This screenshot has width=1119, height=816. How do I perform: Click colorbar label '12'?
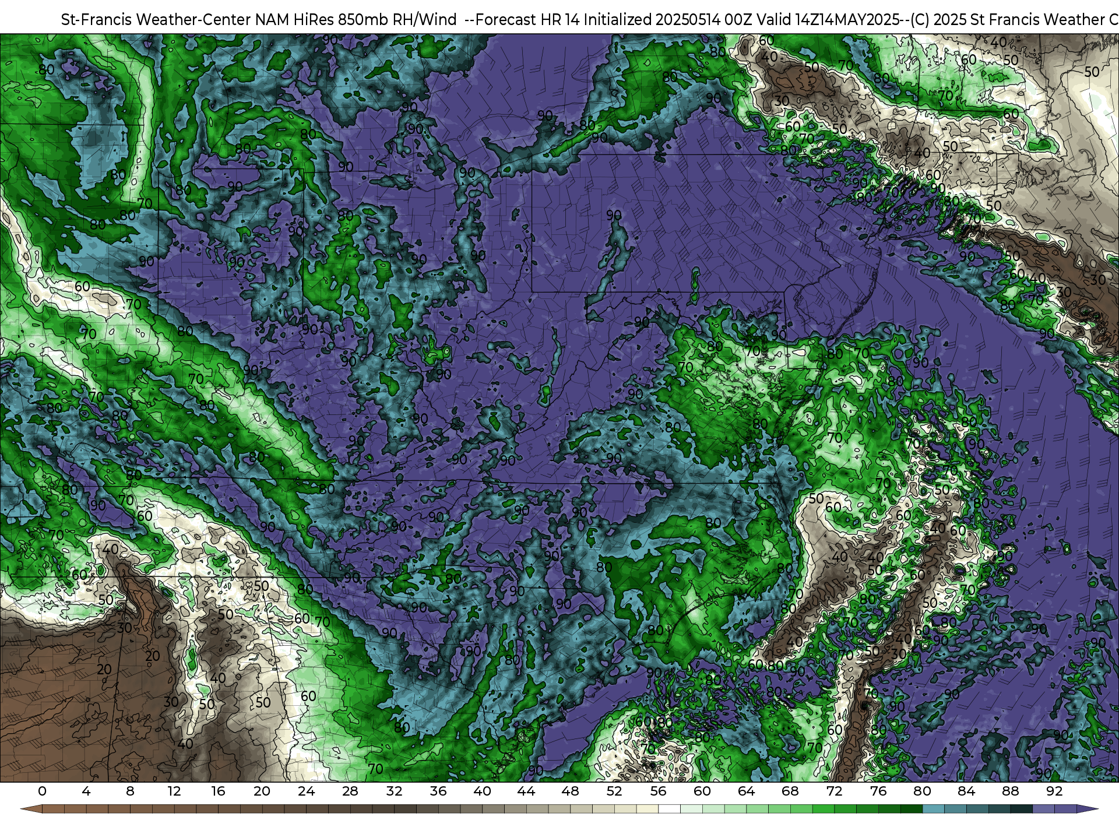[x=174, y=792]
